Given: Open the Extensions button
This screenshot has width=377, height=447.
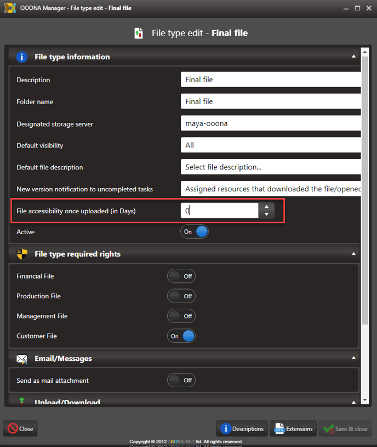Looking at the screenshot, I should (293, 429).
